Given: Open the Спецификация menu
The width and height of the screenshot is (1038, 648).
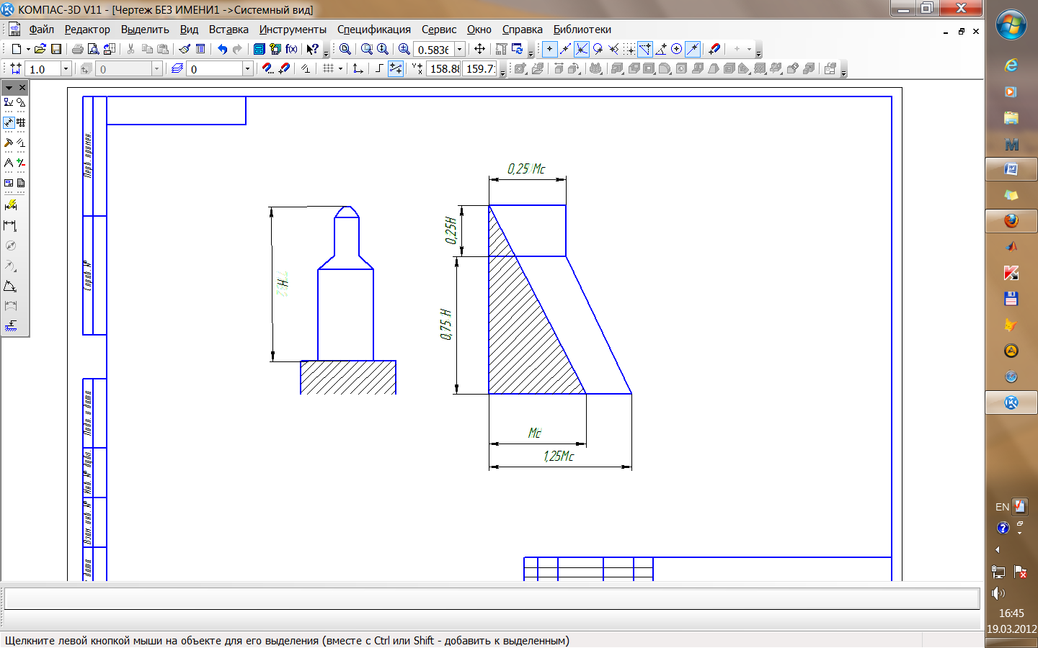Looking at the screenshot, I should [373, 30].
